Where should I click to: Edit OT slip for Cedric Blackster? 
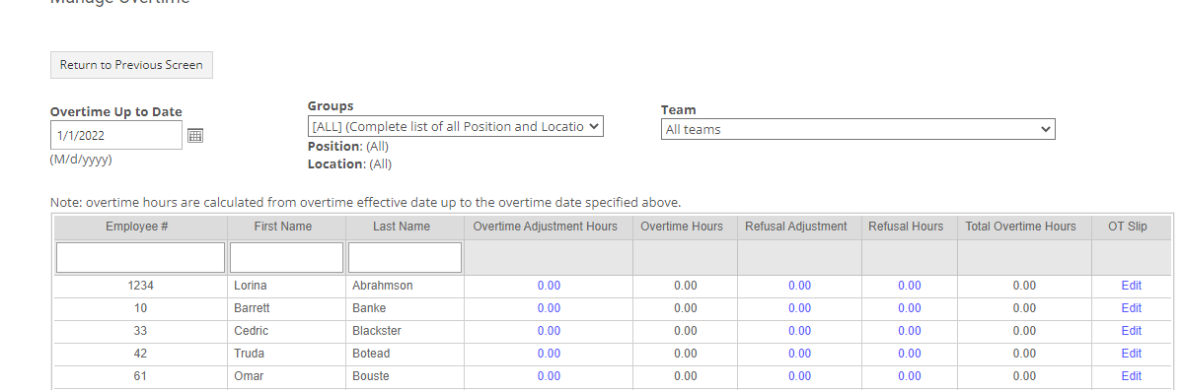1132,331
